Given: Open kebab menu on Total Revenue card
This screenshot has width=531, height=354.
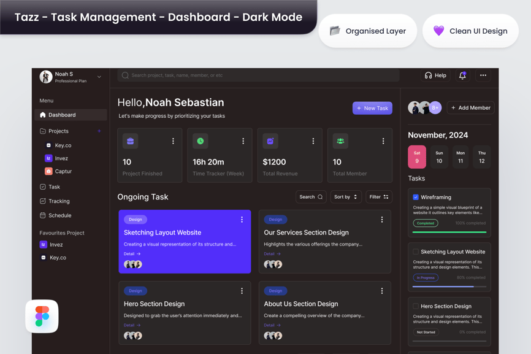Looking at the screenshot, I should point(313,141).
